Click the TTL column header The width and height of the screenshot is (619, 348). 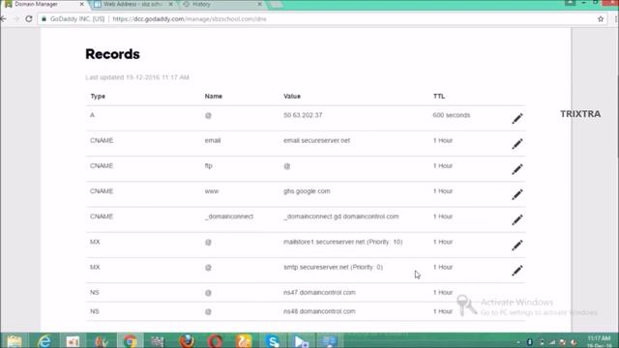[x=438, y=97]
